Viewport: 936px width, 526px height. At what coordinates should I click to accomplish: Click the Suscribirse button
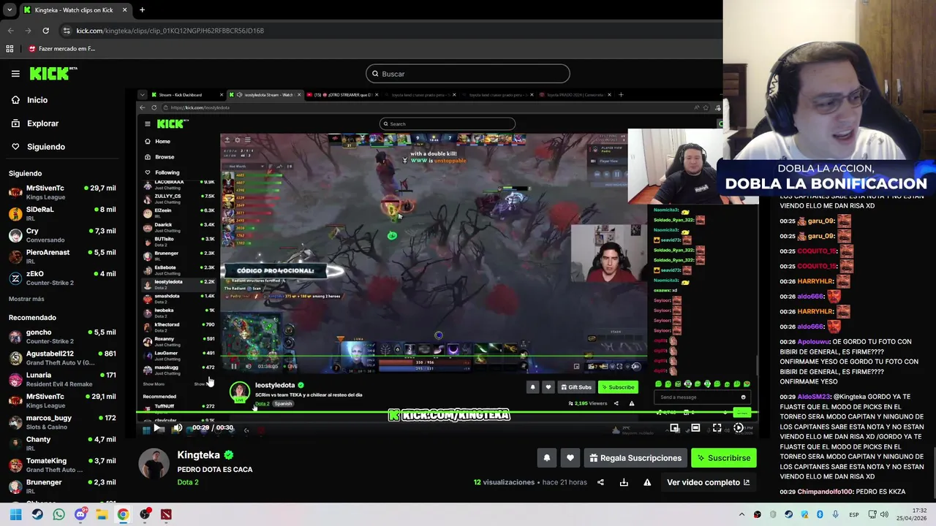[x=723, y=458]
